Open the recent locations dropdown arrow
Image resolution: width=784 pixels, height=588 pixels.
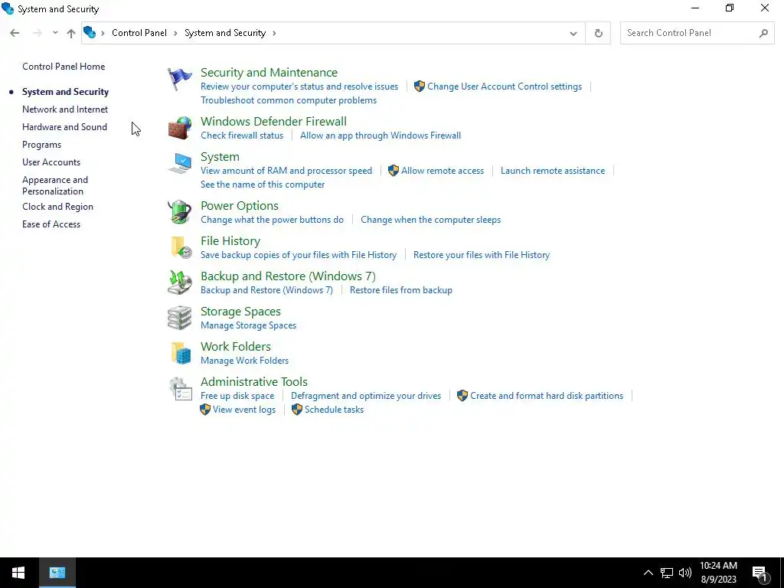55,33
